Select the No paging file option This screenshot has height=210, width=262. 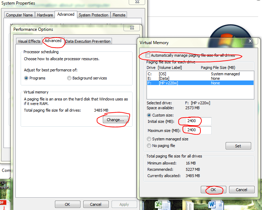tap(149, 146)
